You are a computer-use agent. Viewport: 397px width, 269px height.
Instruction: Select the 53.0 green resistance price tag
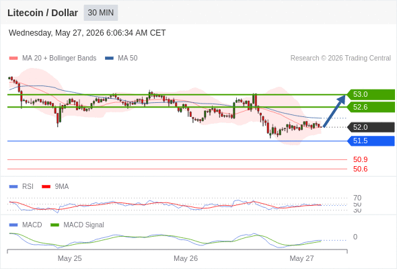(371, 94)
